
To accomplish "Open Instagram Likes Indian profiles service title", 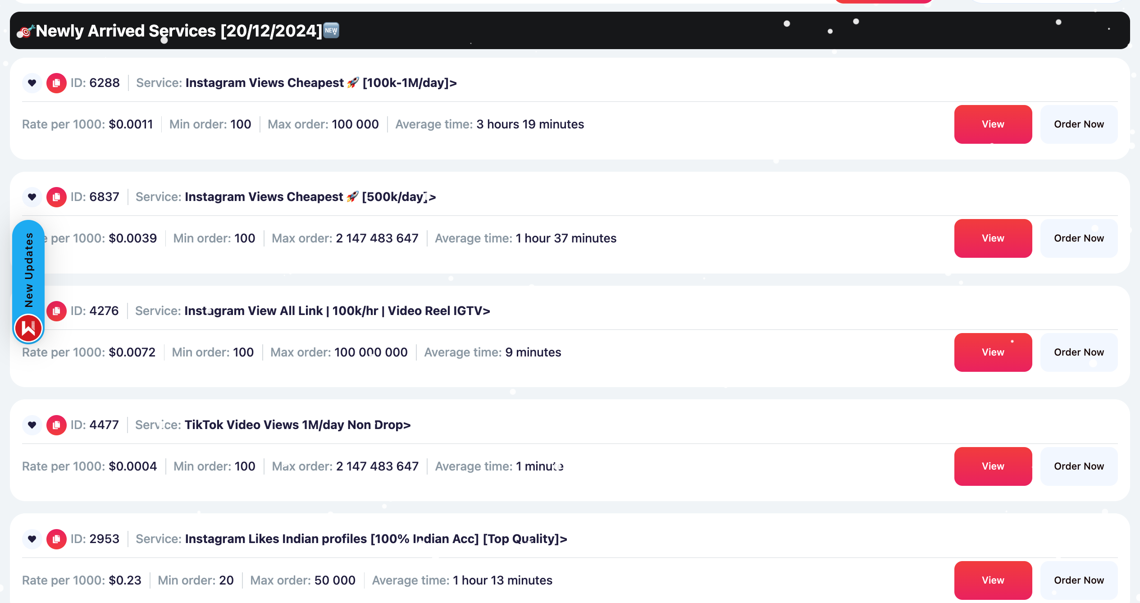I will click(376, 539).
